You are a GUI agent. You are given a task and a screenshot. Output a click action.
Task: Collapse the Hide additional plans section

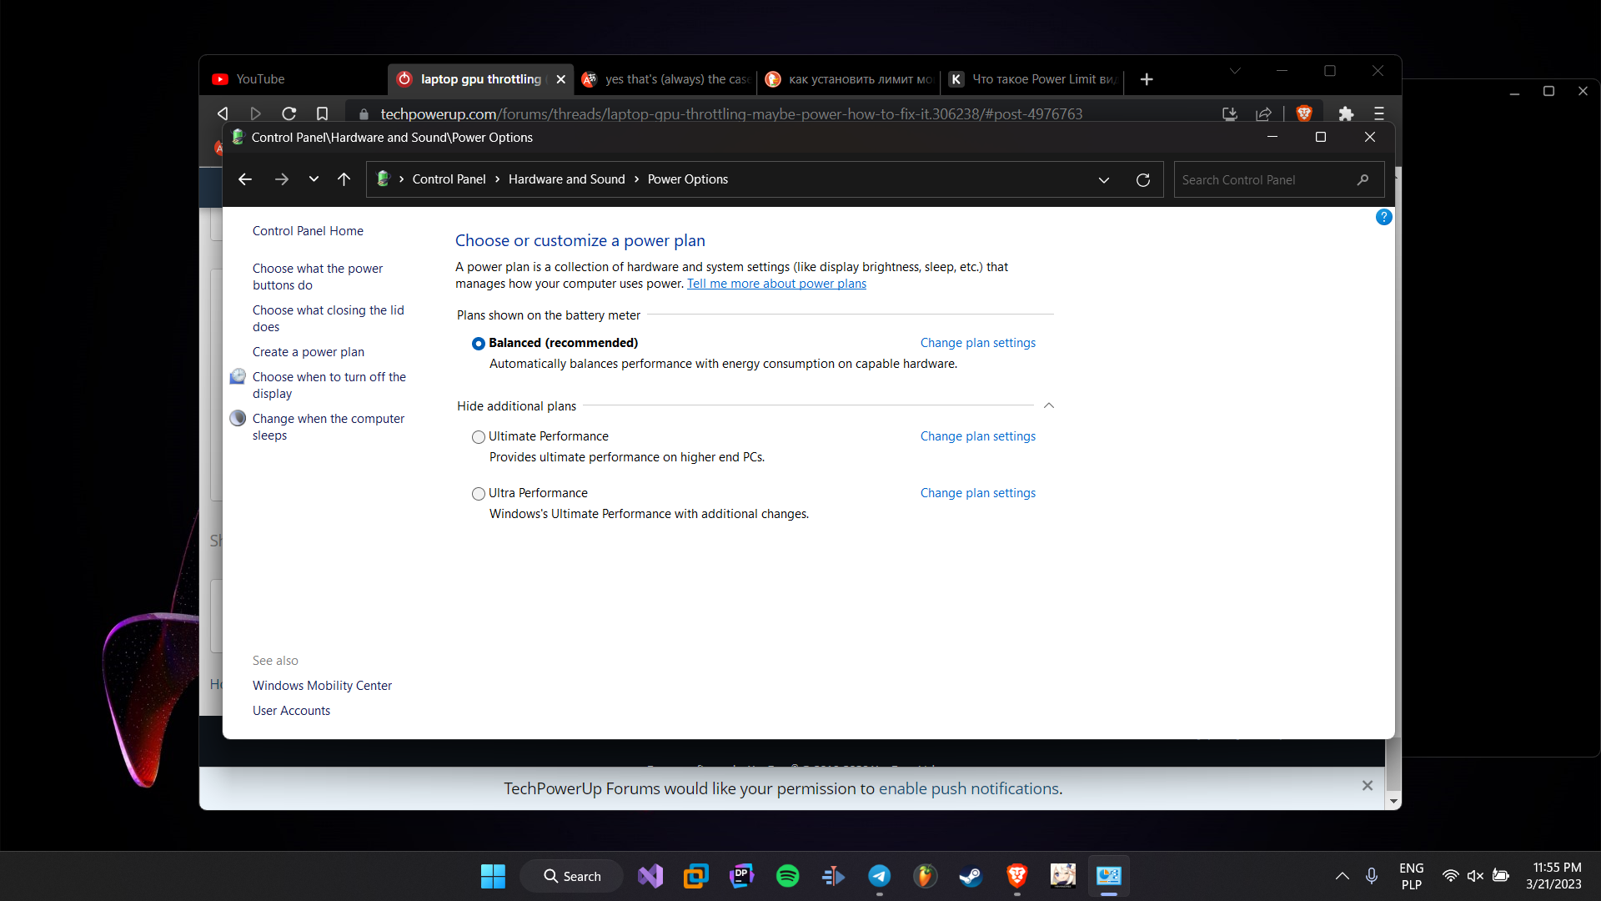(x=1049, y=405)
